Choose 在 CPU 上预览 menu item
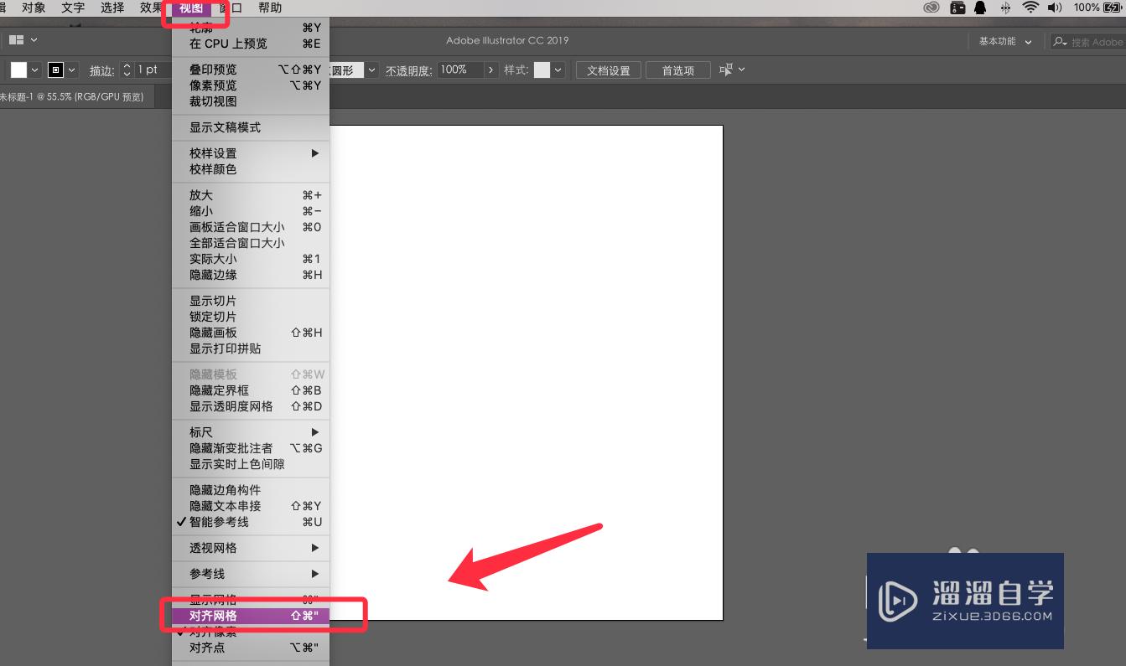This screenshot has width=1126, height=666. (251, 44)
